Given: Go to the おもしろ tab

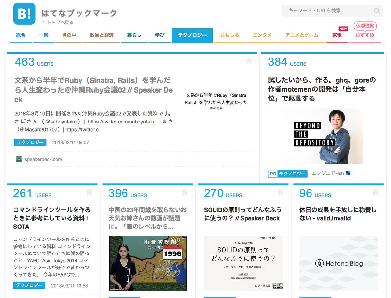Looking at the screenshot, I should tap(229, 35).
